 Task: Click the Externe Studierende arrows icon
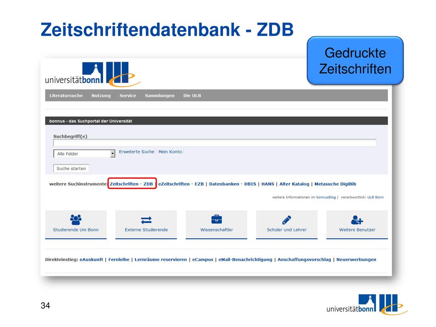pos(146,220)
